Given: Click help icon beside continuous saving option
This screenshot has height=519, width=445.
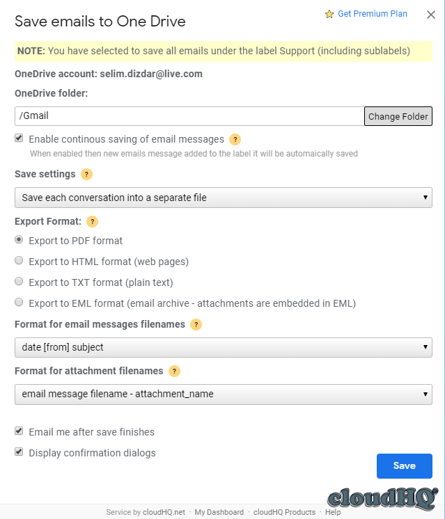Looking at the screenshot, I should (x=235, y=139).
